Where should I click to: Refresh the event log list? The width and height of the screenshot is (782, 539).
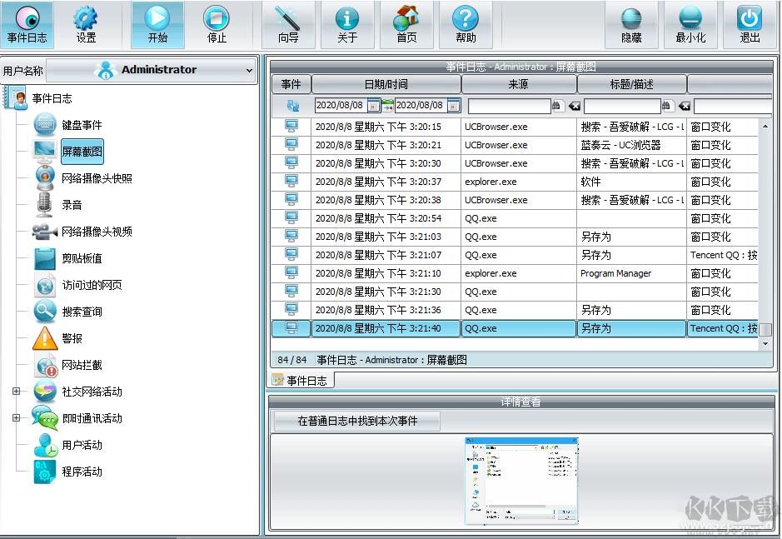[290, 104]
